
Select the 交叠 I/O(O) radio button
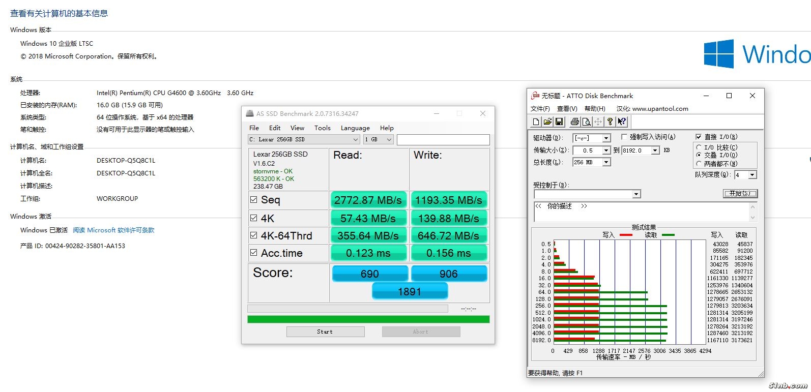pyautogui.click(x=699, y=155)
